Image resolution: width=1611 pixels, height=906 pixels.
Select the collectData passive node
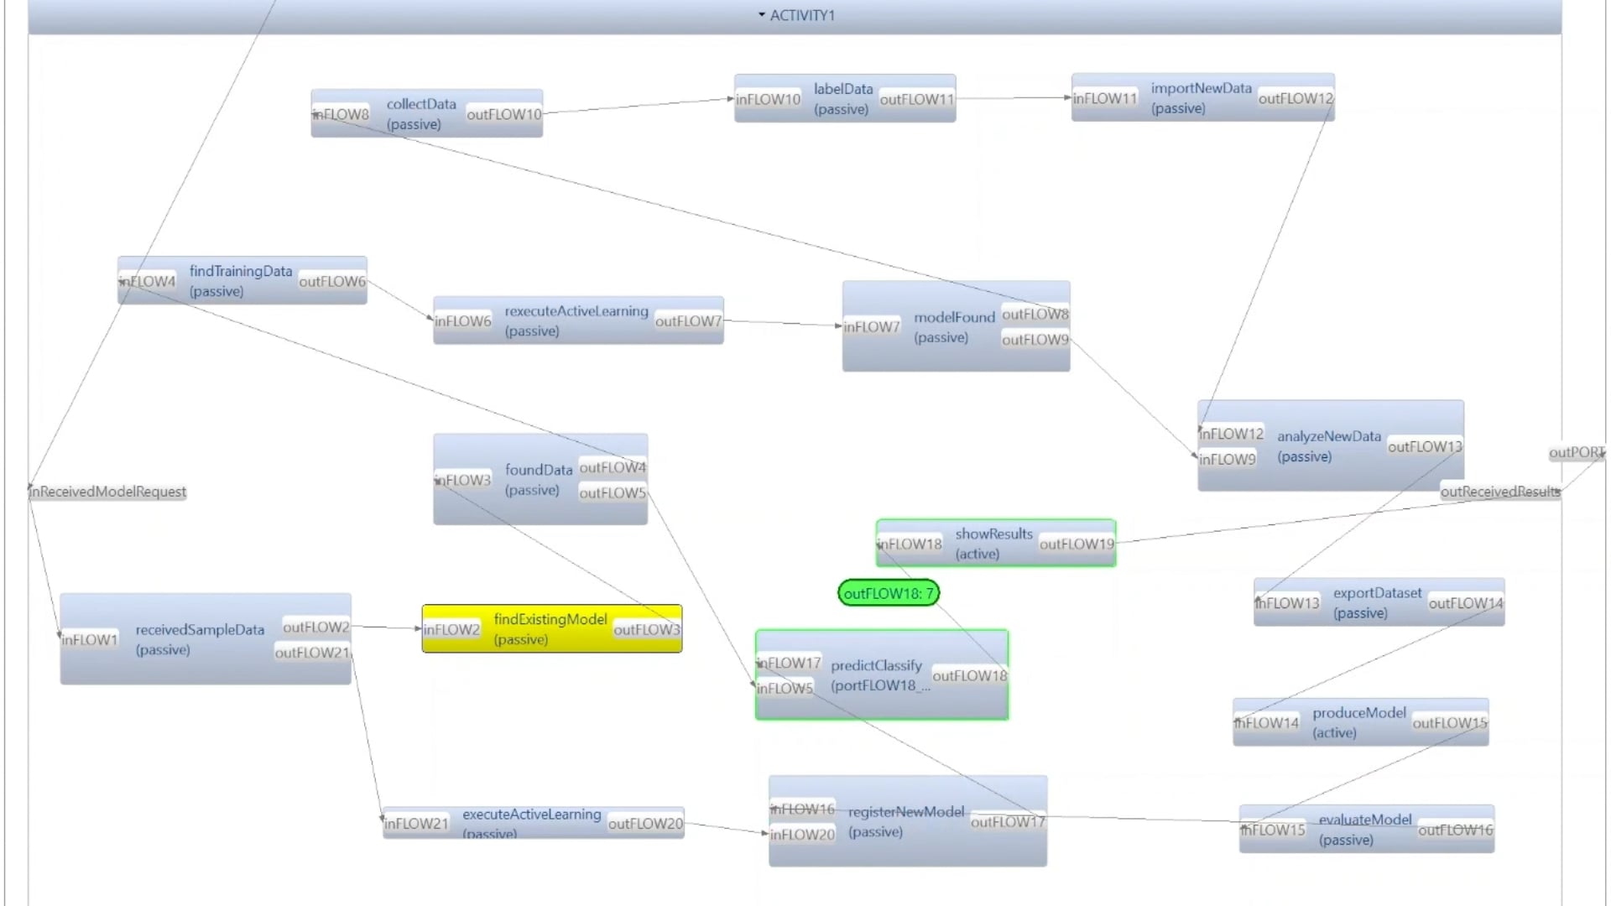point(420,104)
